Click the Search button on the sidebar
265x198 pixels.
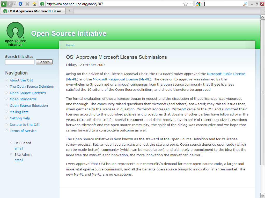(x=44, y=62)
